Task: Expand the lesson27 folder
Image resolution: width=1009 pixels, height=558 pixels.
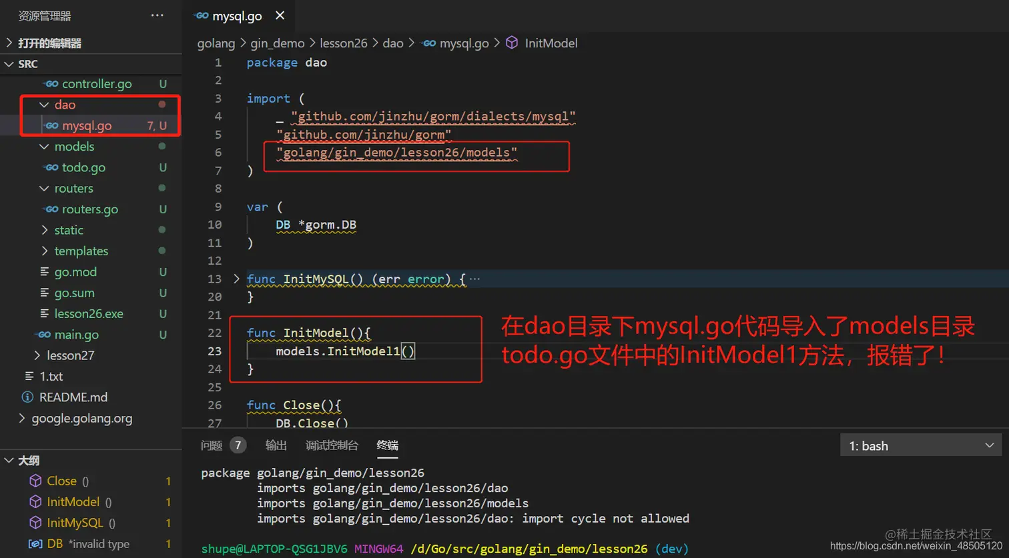Action: pyautogui.click(x=37, y=355)
